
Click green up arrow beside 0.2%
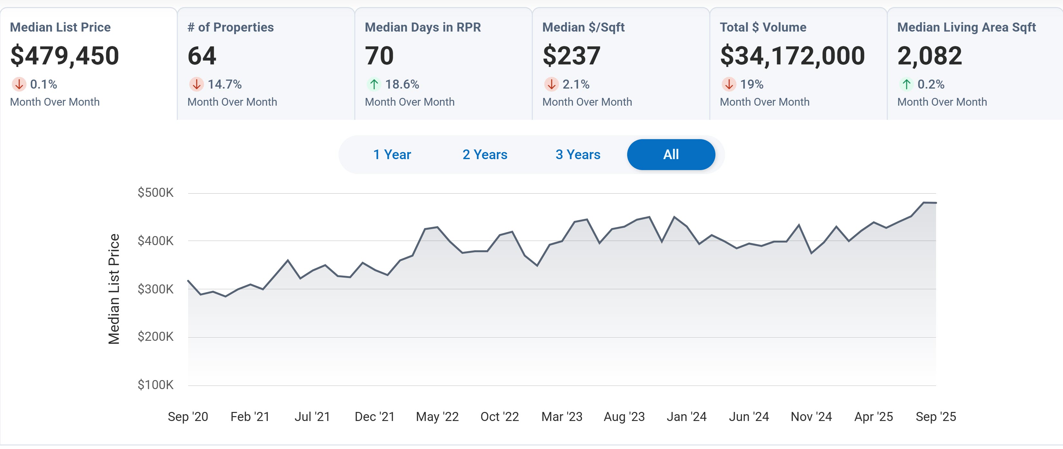[x=906, y=84]
